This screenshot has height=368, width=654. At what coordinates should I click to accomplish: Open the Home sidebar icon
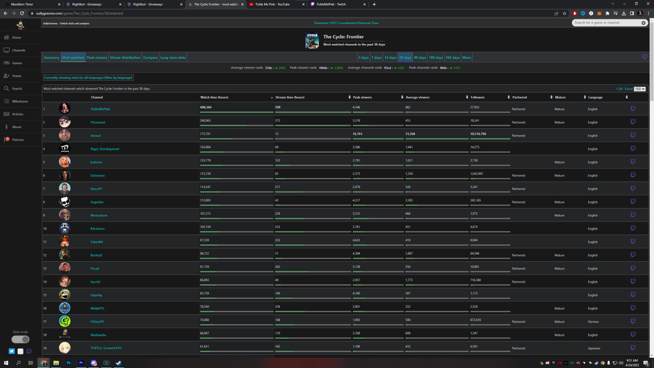(x=7, y=38)
